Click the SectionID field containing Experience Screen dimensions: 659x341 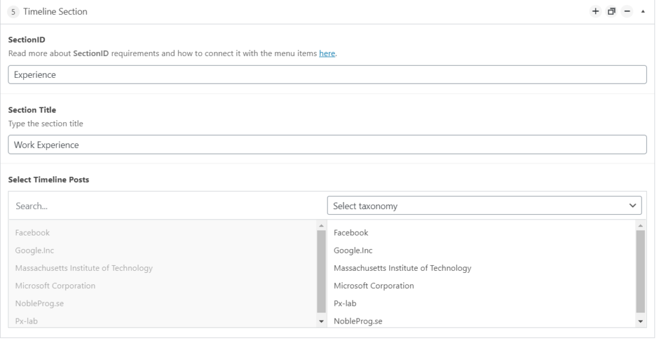pyautogui.click(x=327, y=75)
